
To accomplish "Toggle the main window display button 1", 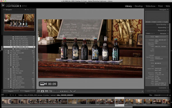I will 3,95.
